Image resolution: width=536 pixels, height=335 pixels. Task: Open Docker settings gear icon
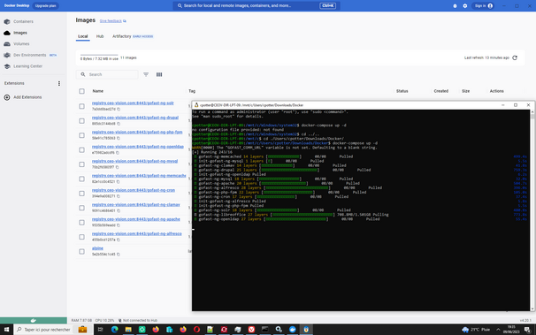coord(465,6)
